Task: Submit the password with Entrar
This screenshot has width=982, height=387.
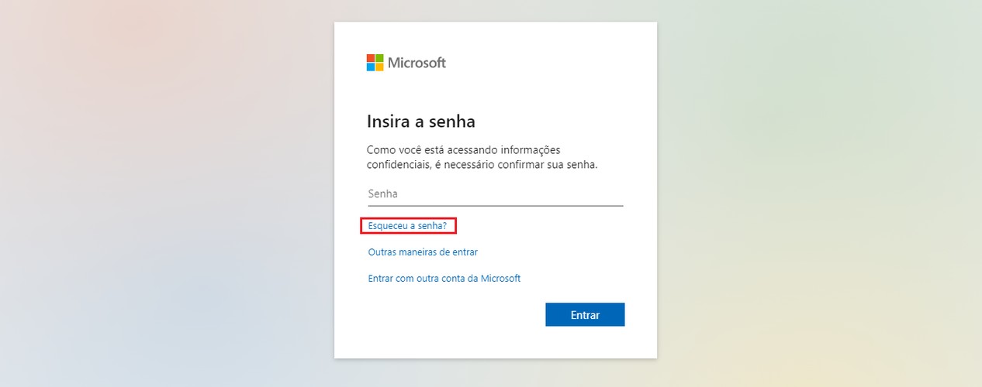Action: [x=585, y=315]
